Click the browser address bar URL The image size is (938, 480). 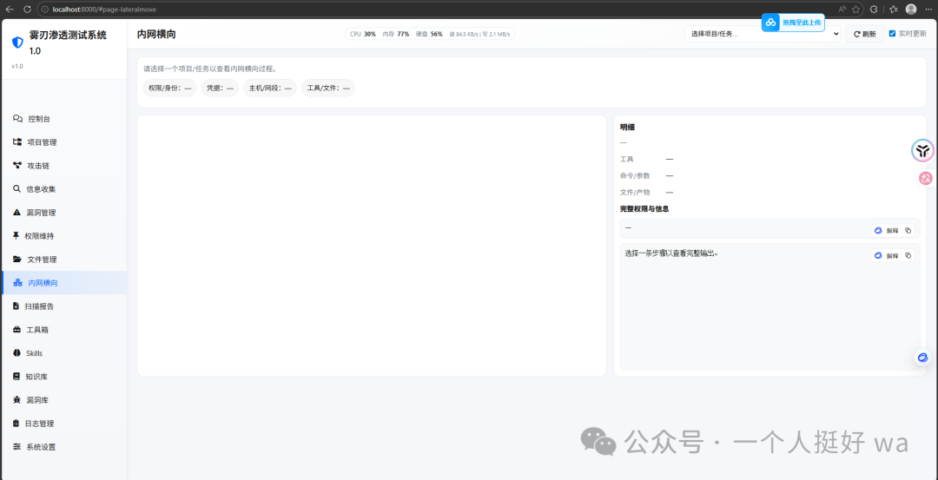104,9
